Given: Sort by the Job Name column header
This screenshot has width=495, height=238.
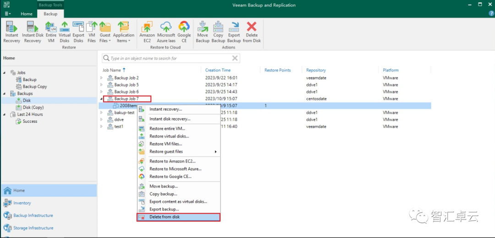Looking at the screenshot, I should 112,70.
